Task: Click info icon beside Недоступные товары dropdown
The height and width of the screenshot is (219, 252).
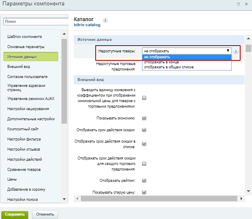Action: tap(236, 51)
